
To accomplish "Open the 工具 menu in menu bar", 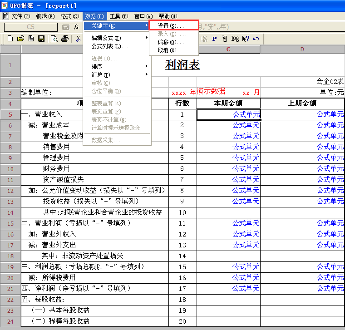I will [118, 16].
